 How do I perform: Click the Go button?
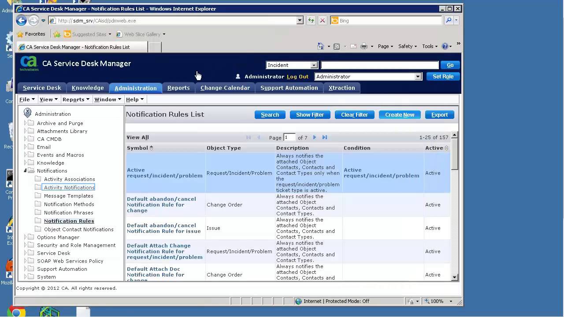click(450, 65)
